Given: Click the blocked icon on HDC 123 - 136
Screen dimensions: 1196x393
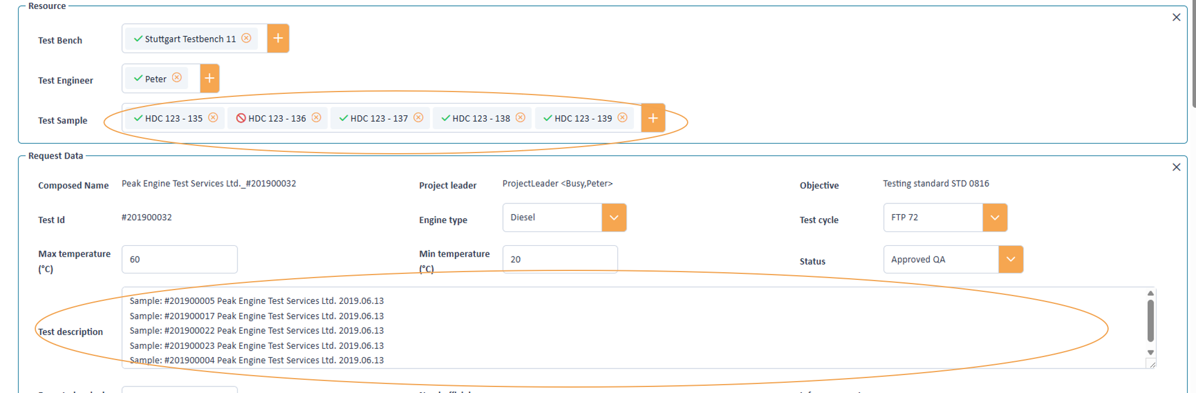Looking at the screenshot, I should coord(241,118).
